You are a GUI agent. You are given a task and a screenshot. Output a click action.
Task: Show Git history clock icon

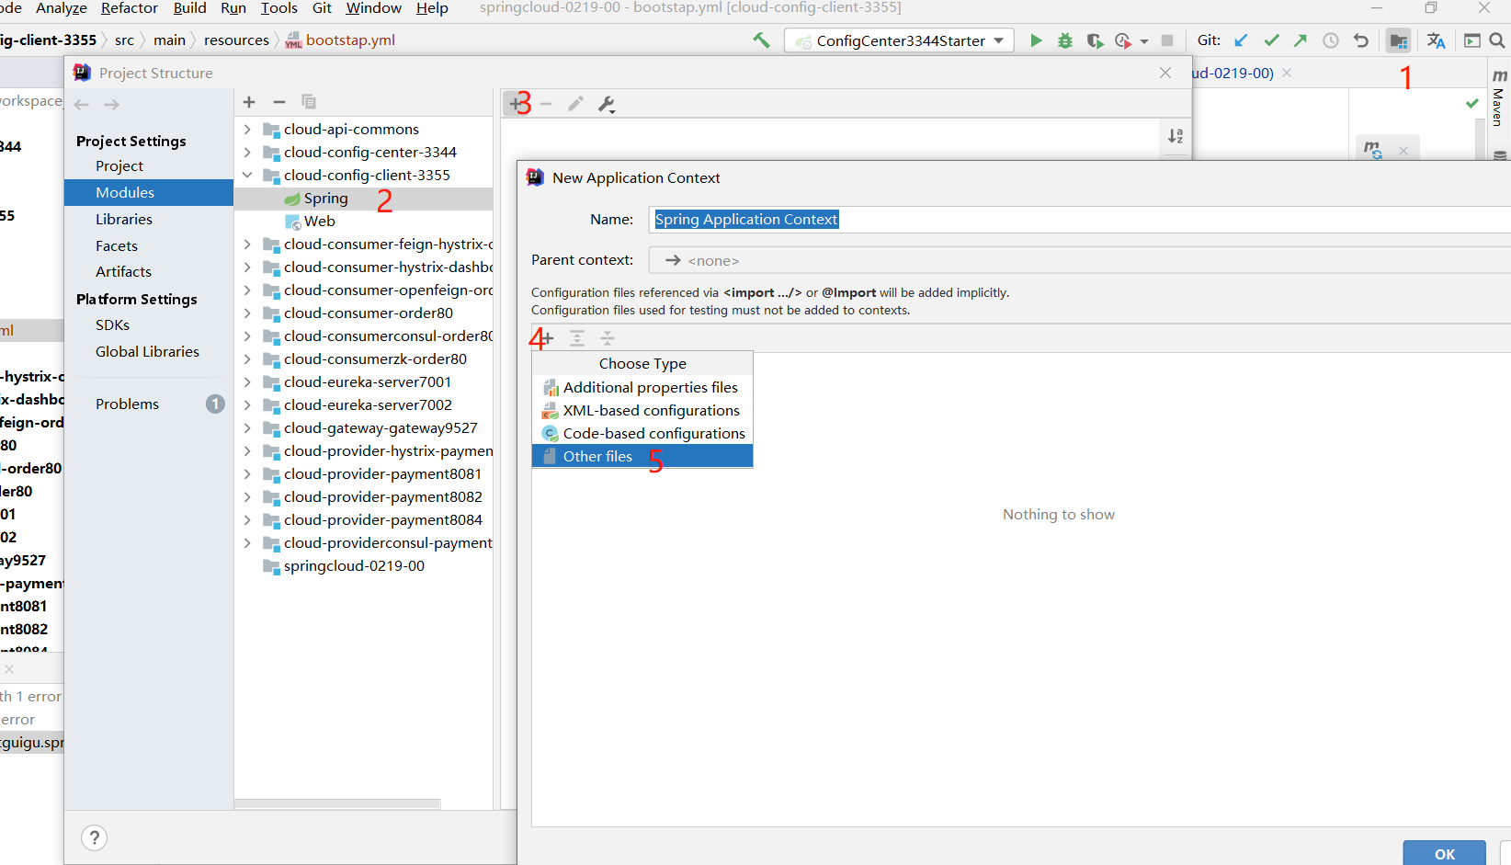1330,40
